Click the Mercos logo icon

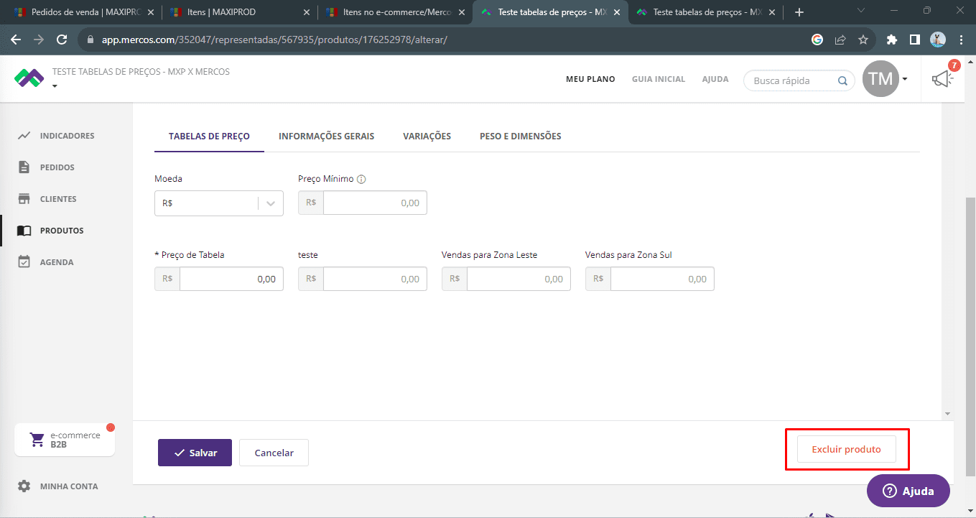[x=29, y=78]
